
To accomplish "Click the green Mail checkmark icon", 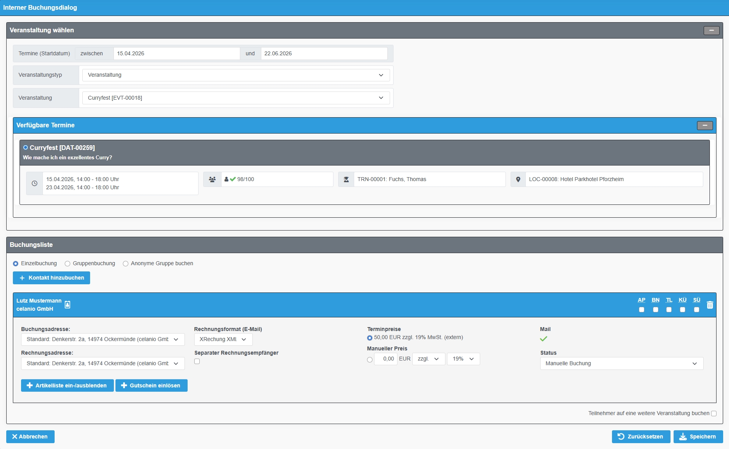I will (x=544, y=339).
